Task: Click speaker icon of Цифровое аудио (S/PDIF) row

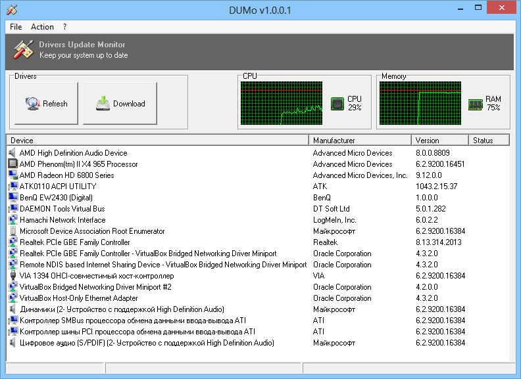Action: (12, 342)
